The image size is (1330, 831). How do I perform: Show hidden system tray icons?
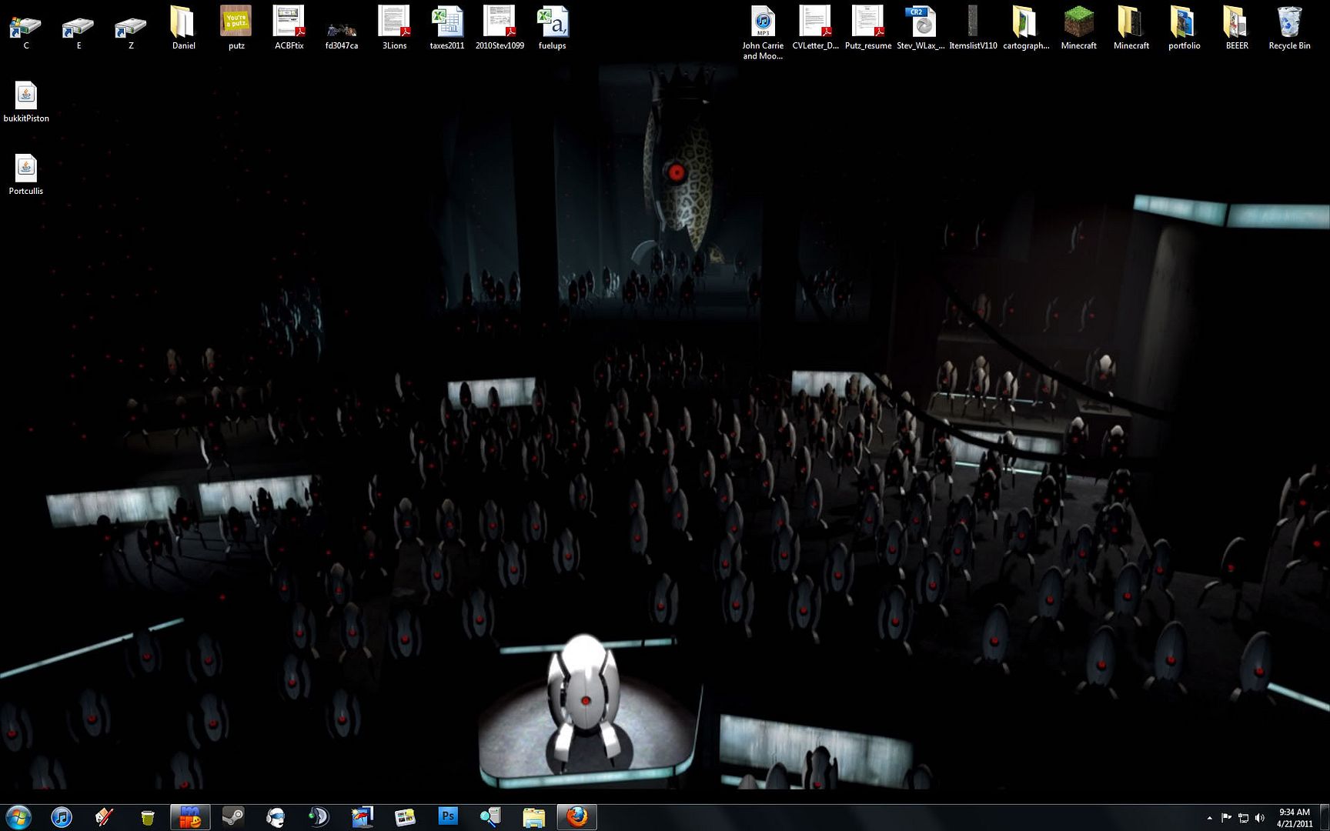coord(1209,818)
